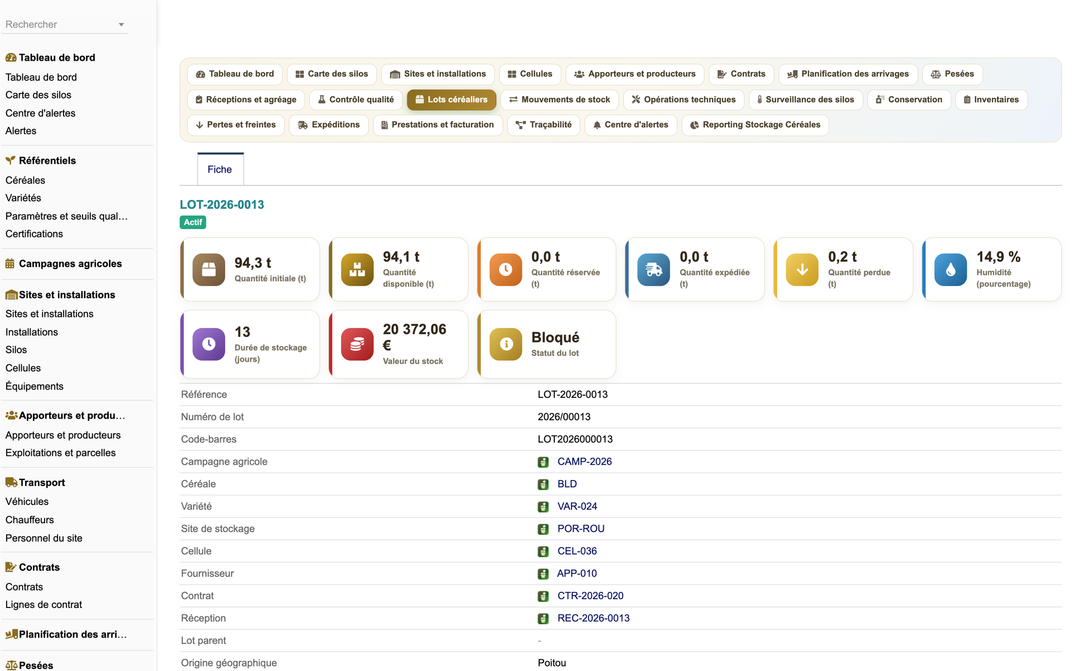Open the POR-ROU storage site link
1085x671 pixels.
point(581,529)
